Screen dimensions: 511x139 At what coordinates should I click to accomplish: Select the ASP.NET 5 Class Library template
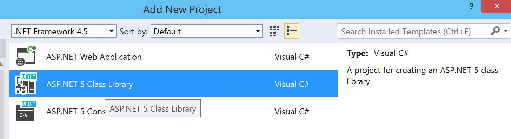click(173, 84)
